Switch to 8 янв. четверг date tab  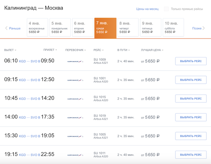click(x=128, y=27)
